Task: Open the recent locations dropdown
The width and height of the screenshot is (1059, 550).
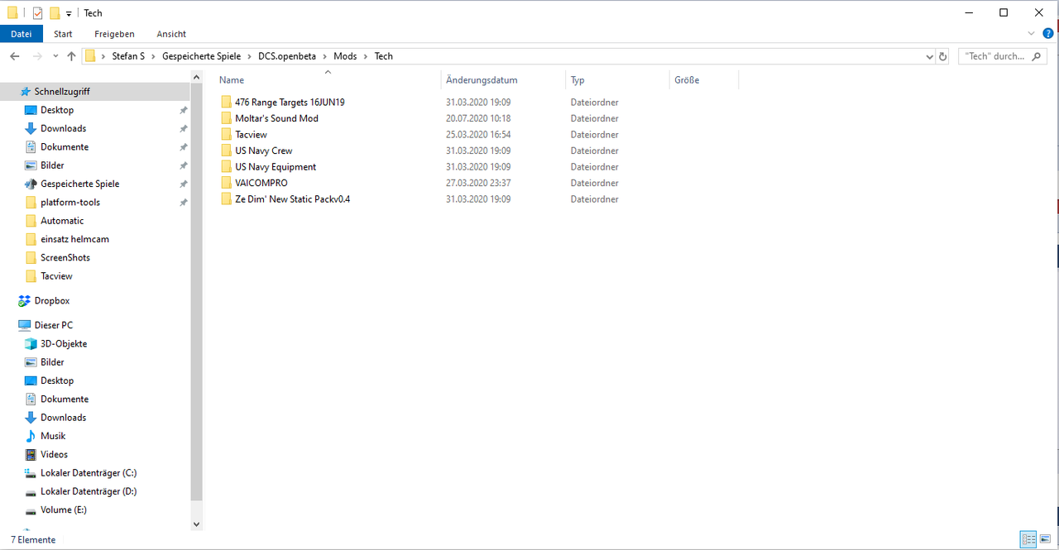Action: (55, 56)
